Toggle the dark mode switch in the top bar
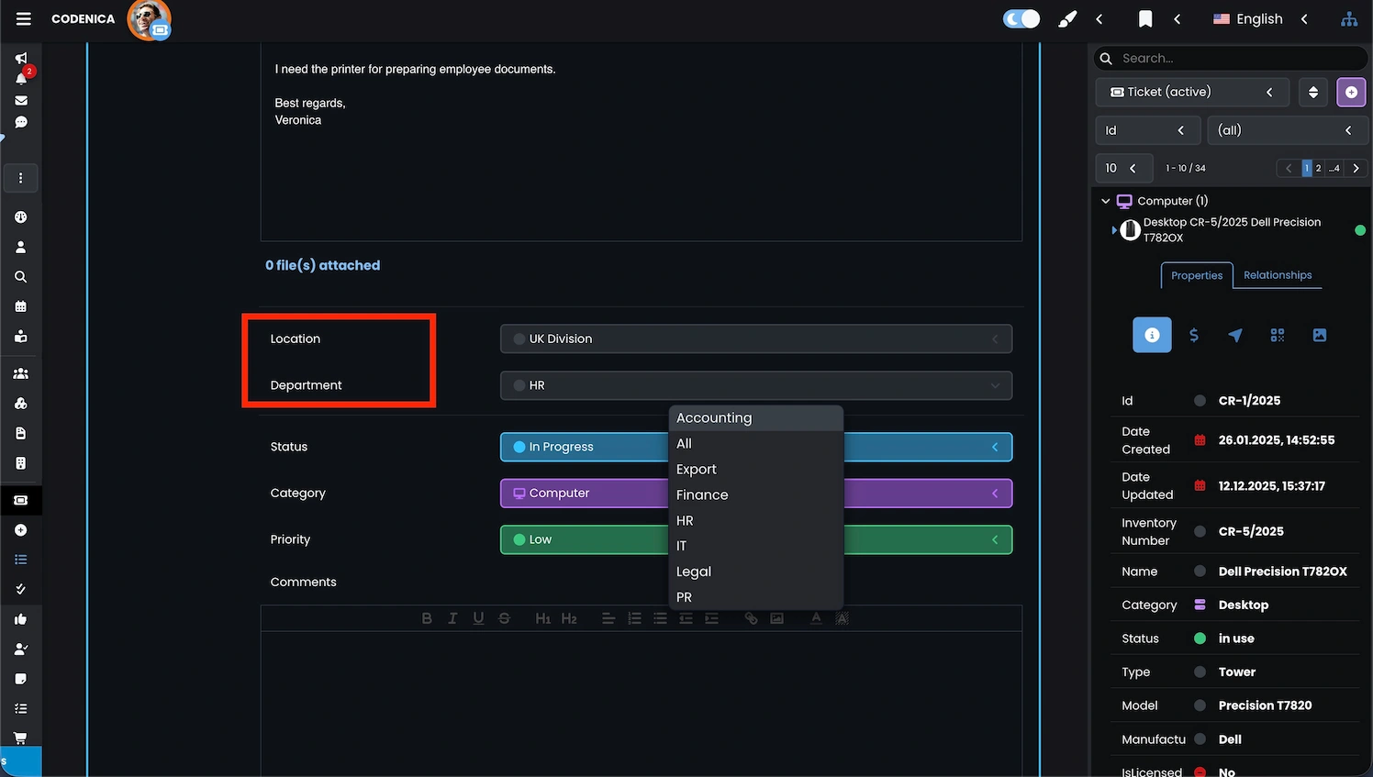The height and width of the screenshot is (777, 1373). 1021,18
